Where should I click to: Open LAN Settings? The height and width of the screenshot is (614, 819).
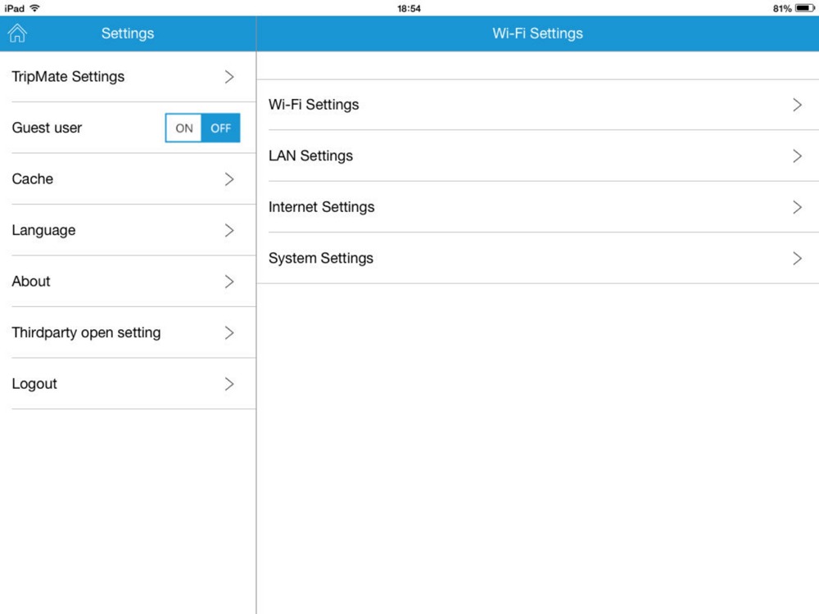(x=538, y=156)
